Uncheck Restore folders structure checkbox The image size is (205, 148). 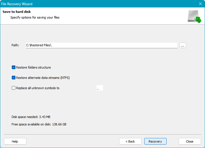pos(13,67)
